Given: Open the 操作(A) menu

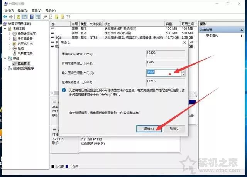Looking at the screenshot, I should (x=22, y=10).
